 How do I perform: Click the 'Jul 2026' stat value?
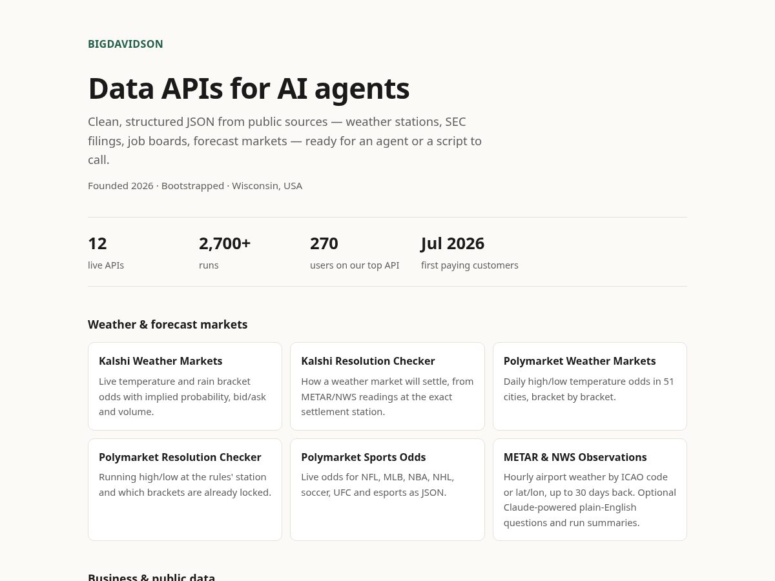[x=453, y=243]
